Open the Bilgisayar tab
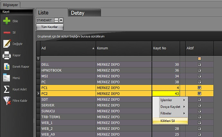Screen dimensions: 222x137 (x=11, y=5)
